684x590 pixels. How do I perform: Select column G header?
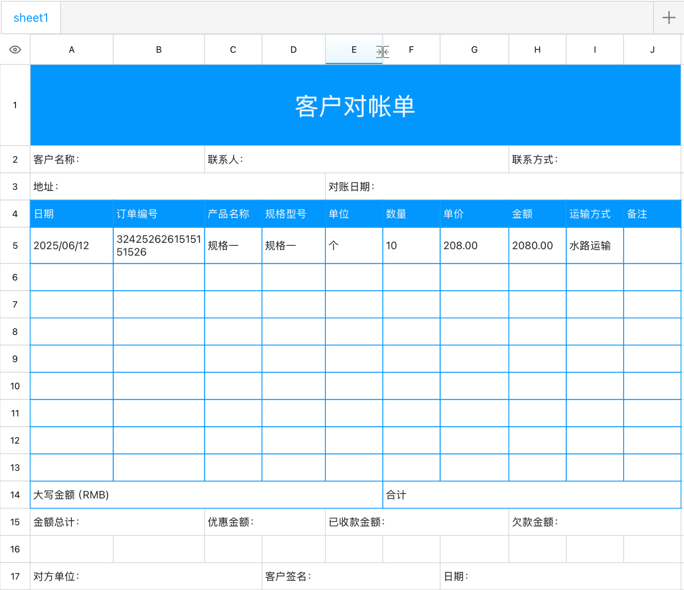475,50
